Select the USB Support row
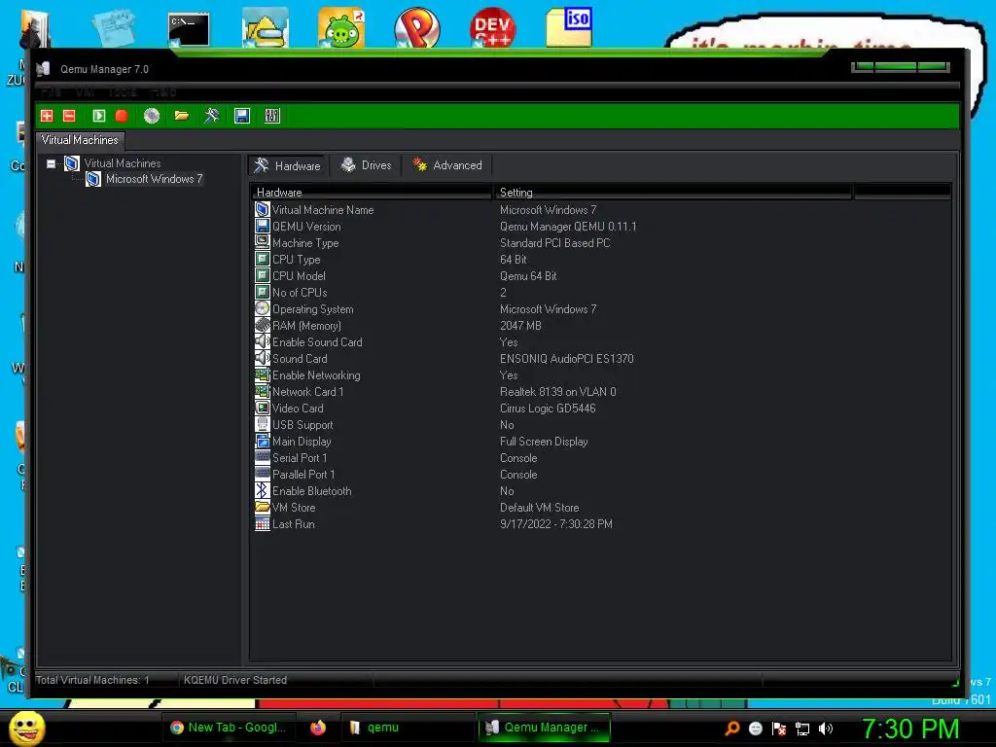 tap(601, 424)
